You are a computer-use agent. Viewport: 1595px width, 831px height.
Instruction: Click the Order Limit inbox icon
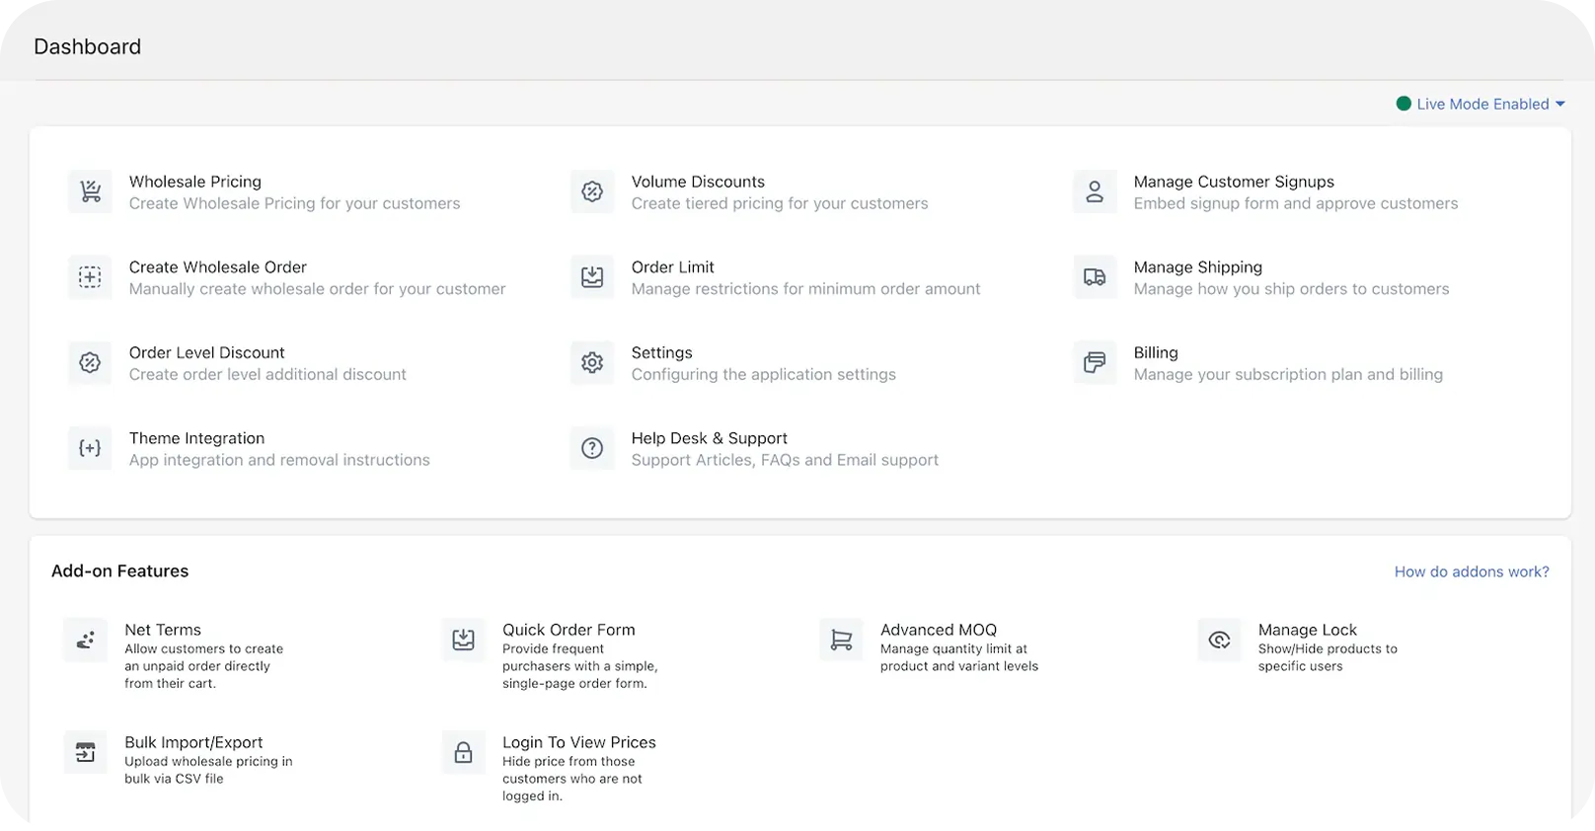click(592, 277)
